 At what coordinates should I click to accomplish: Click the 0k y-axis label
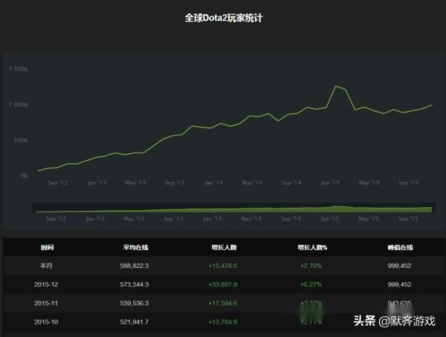pyautogui.click(x=25, y=176)
